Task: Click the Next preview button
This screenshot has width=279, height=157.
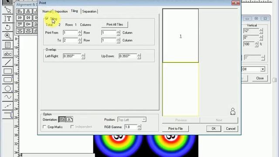Action: [x=219, y=120]
